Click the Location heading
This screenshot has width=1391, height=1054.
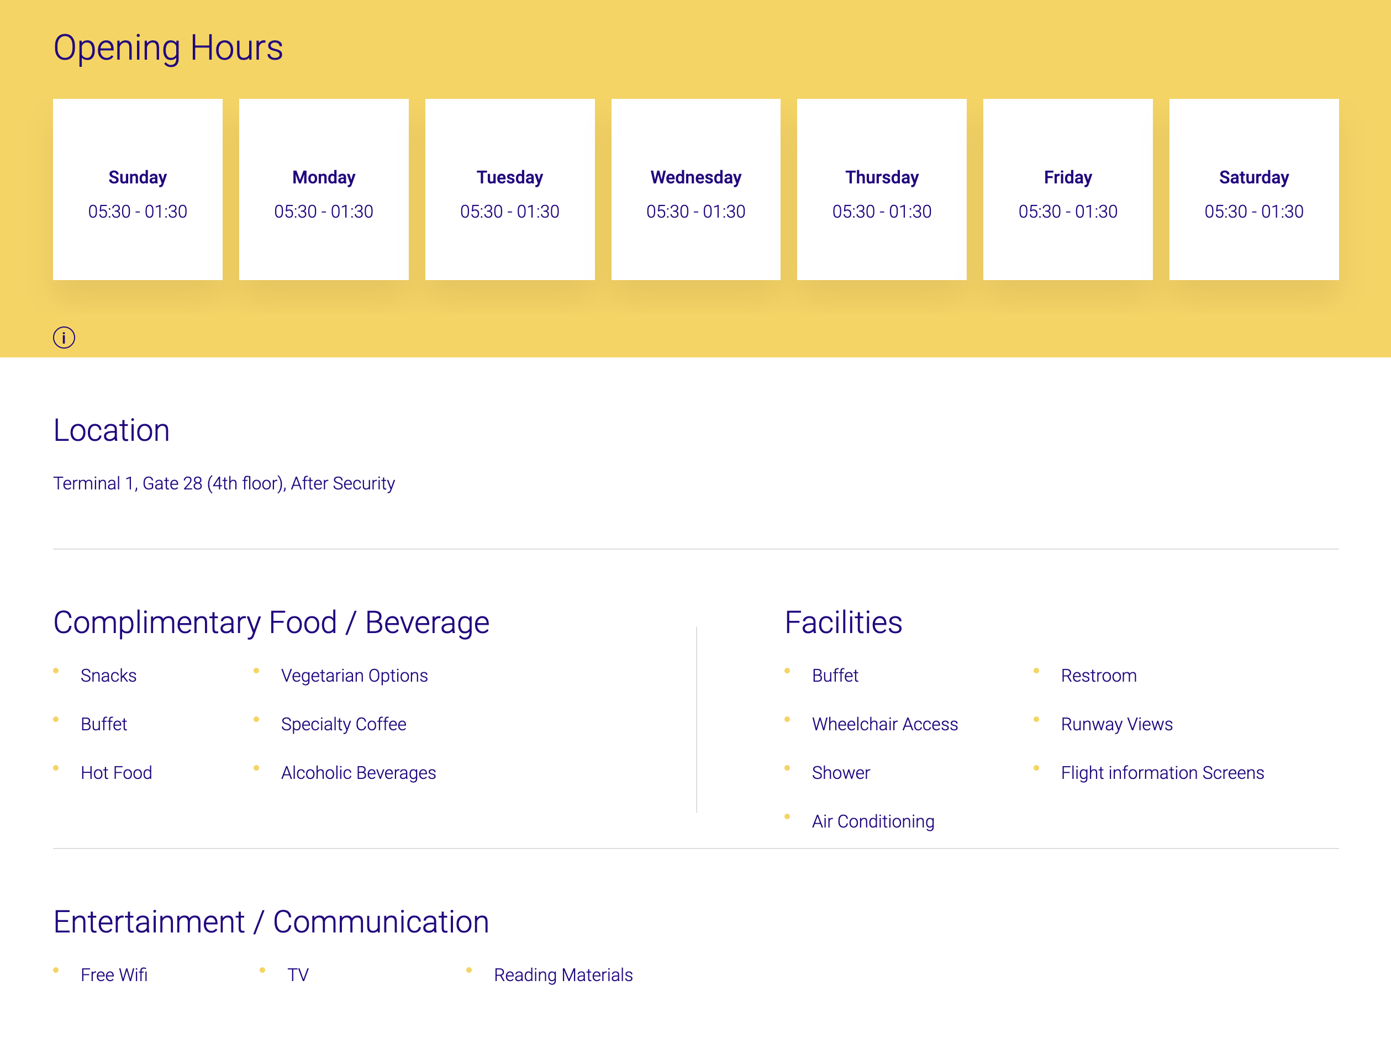click(111, 431)
